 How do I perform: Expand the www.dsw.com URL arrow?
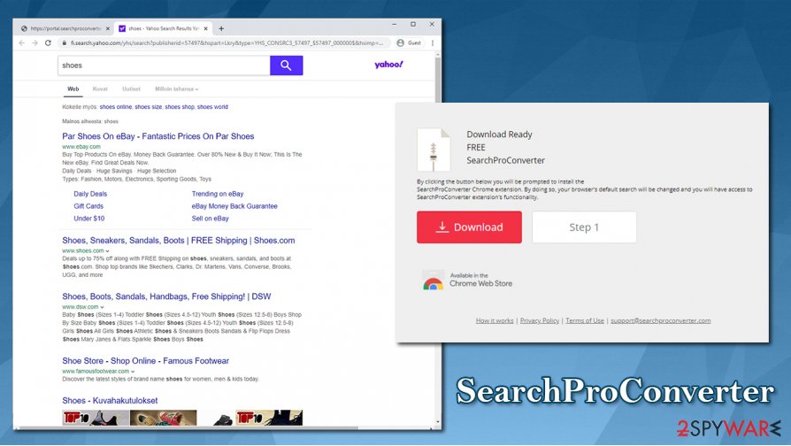(x=102, y=307)
